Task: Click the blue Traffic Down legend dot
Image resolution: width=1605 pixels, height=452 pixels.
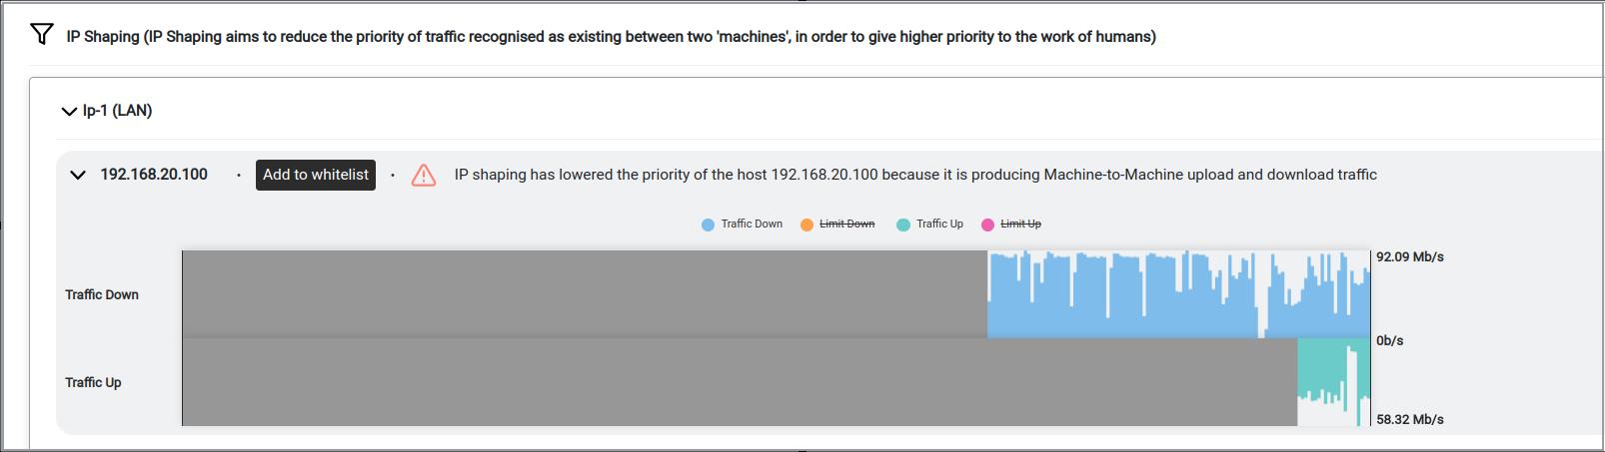Action: click(x=708, y=225)
